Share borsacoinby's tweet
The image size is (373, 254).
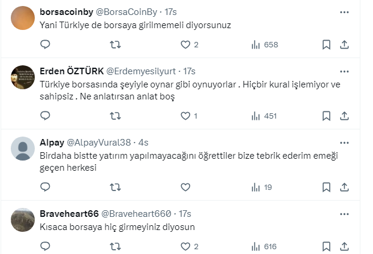click(x=345, y=44)
